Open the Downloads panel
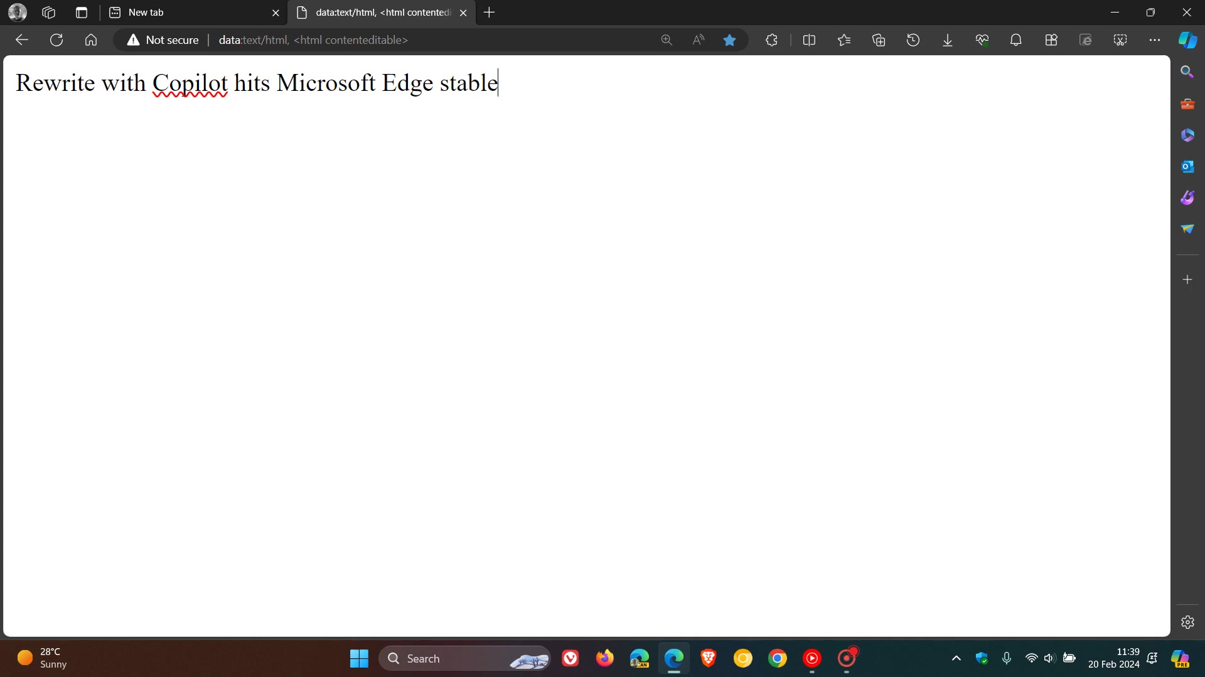 (x=948, y=40)
